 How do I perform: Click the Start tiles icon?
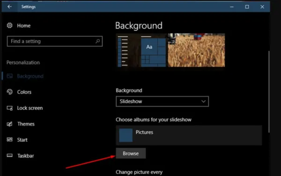[10, 139]
